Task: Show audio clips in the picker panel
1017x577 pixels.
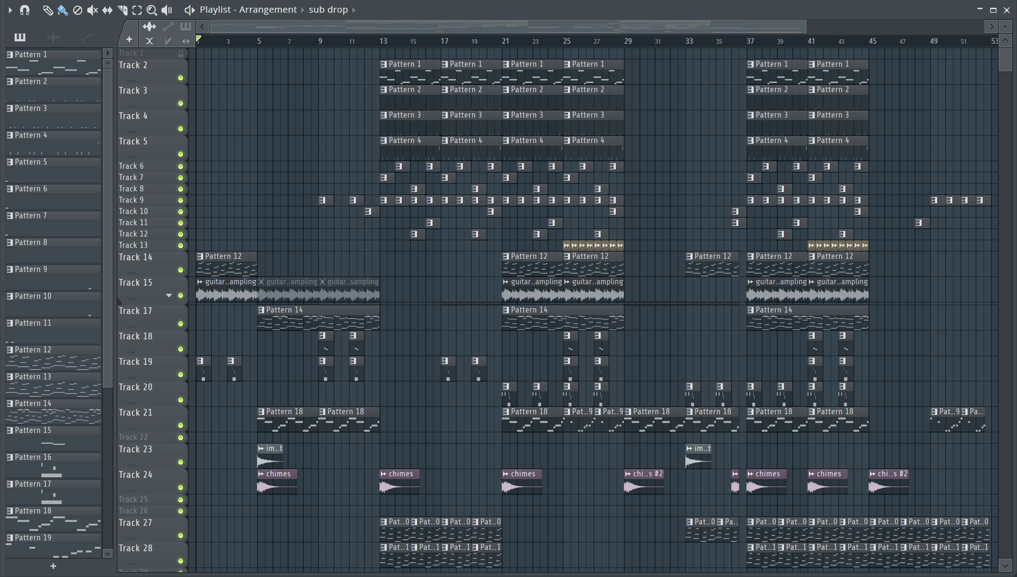Action: click(x=53, y=37)
